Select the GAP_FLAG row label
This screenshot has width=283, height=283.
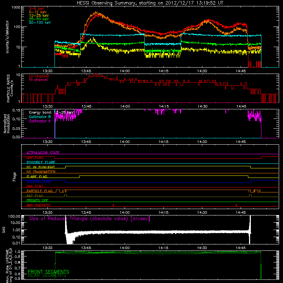(x=35, y=157)
